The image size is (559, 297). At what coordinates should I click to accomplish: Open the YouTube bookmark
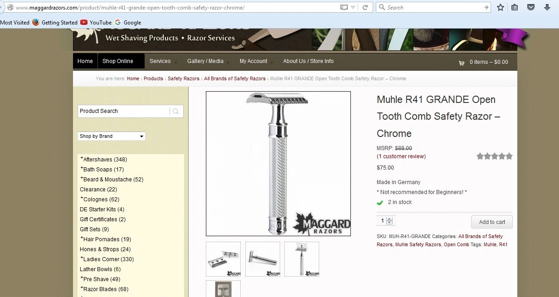[x=96, y=23]
